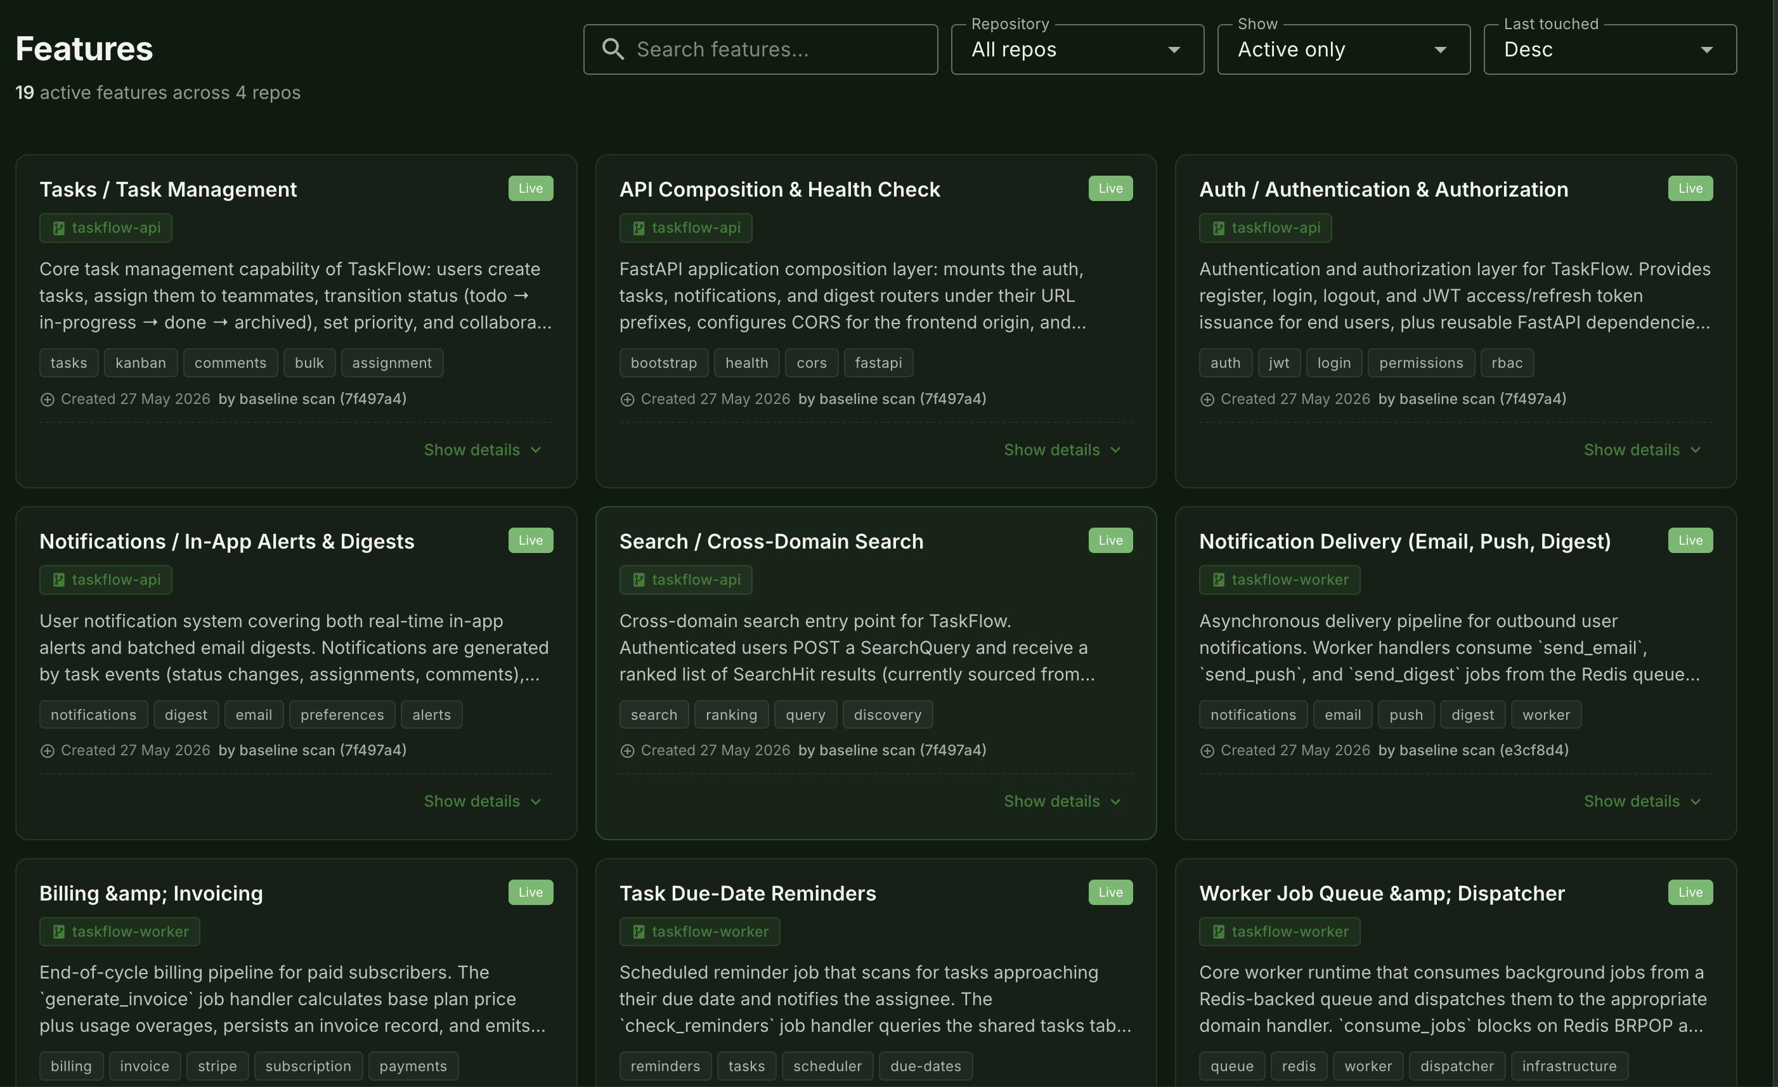Open the Billing & Invoicing card title
The width and height of the screenshot is (1778, 1087).
coord(151,893)
